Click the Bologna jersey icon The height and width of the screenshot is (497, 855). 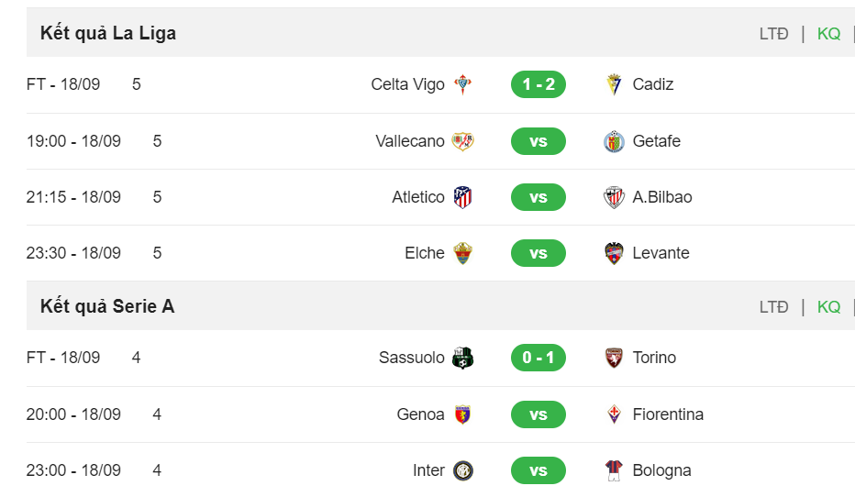(x=614, y=470)
